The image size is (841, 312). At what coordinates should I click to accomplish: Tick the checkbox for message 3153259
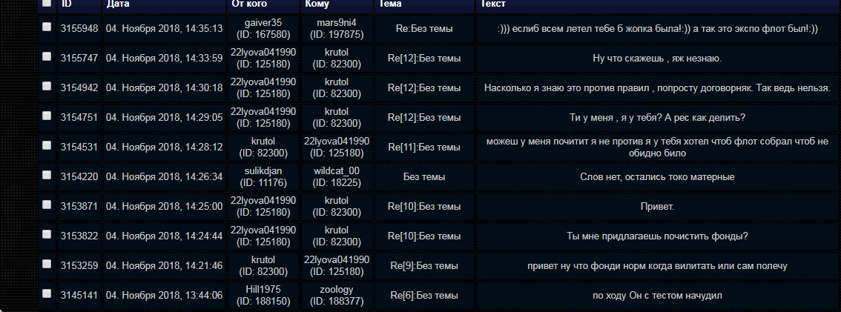(x=47, y=264)
